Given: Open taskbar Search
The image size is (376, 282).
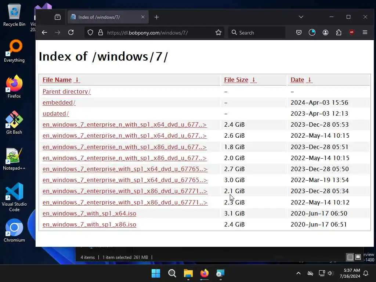Looking at the screenshot, I should [172, 273].
